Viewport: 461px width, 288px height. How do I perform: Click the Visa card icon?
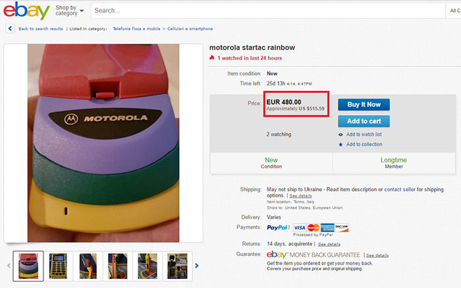point(300,228)
